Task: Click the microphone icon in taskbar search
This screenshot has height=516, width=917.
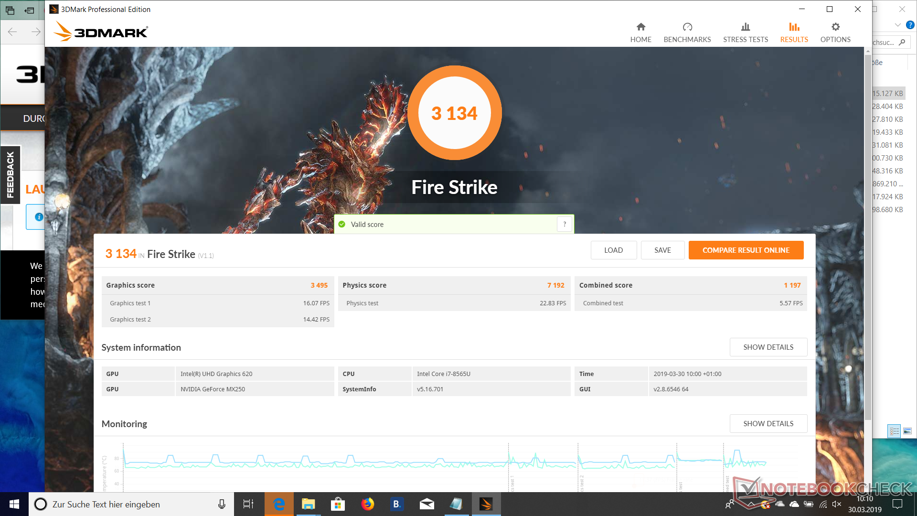Action: tap(222, 504)
